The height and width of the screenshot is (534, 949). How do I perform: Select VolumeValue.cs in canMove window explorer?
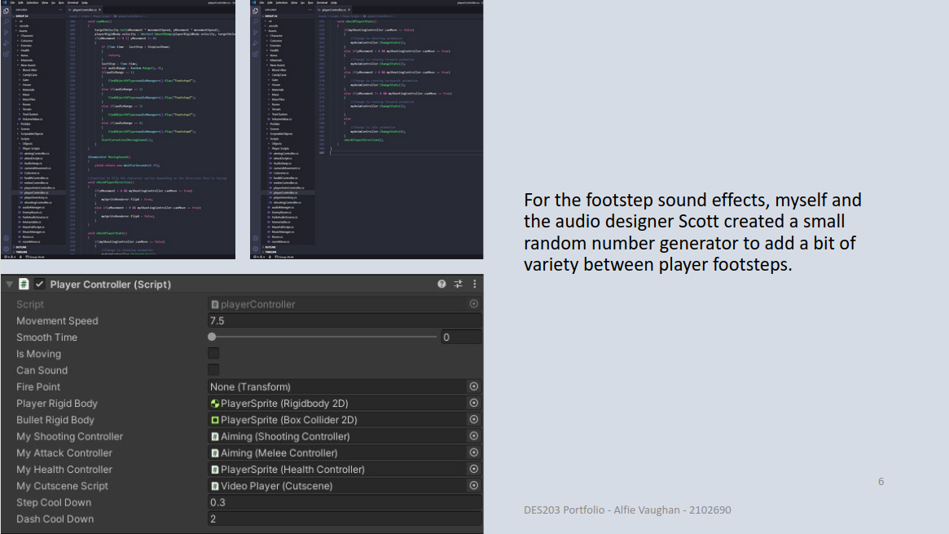[32, 119]
